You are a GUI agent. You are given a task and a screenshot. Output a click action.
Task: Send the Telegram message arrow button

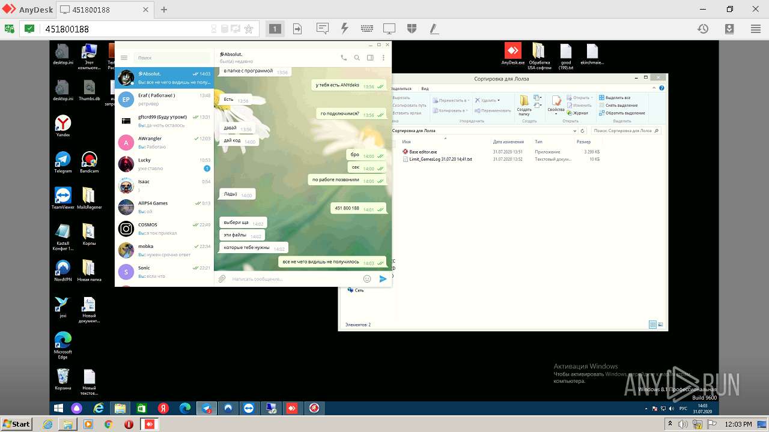383,279
